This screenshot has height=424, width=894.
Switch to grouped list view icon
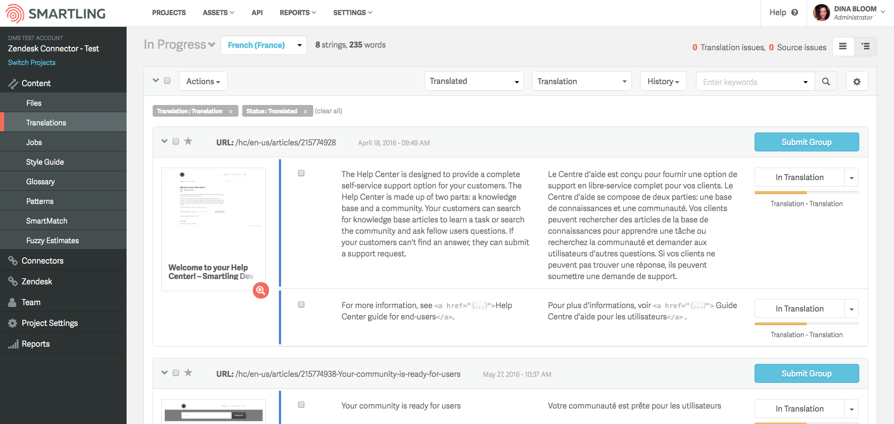coord(865,46)
